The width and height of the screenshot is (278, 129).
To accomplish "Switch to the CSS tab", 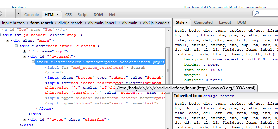I will coord(68,15).
